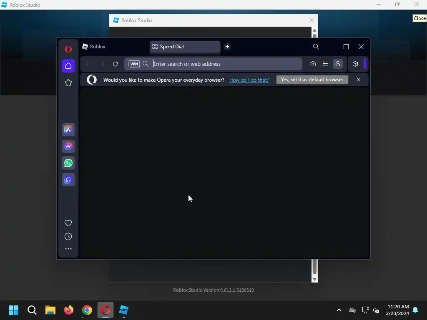Restore down the main Roblox Studio window
Image resolution: width=427 pixels, height=320 pixels.
(x=397, y=4)
